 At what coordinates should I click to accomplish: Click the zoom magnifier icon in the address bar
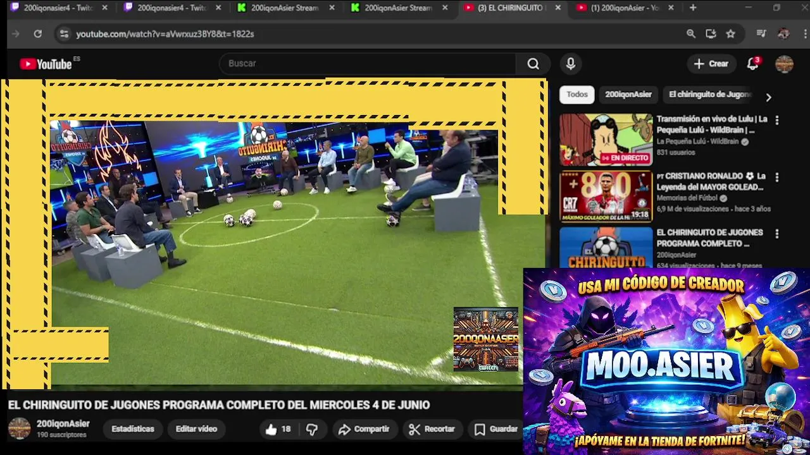691,34
